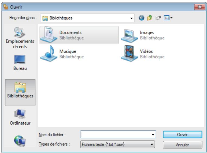Expand the Nom du fichier dropdown arrow
Screen dimensions: 207x153
pos(153,135)
